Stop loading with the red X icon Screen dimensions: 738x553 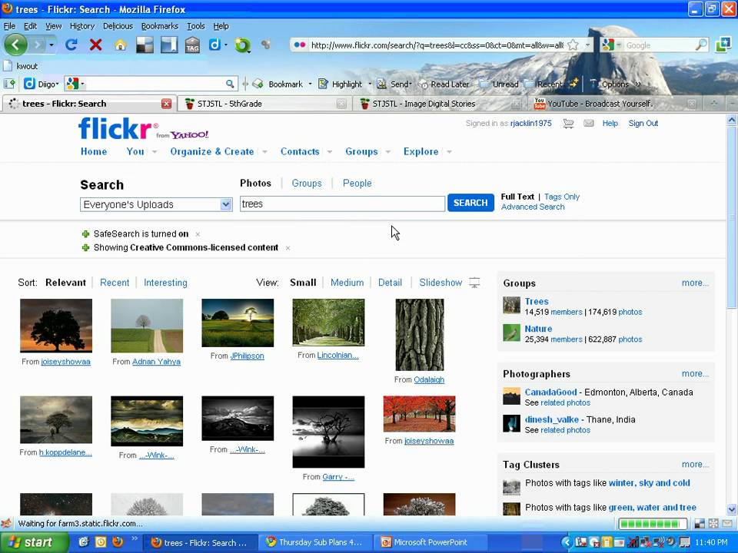[95, 45]
